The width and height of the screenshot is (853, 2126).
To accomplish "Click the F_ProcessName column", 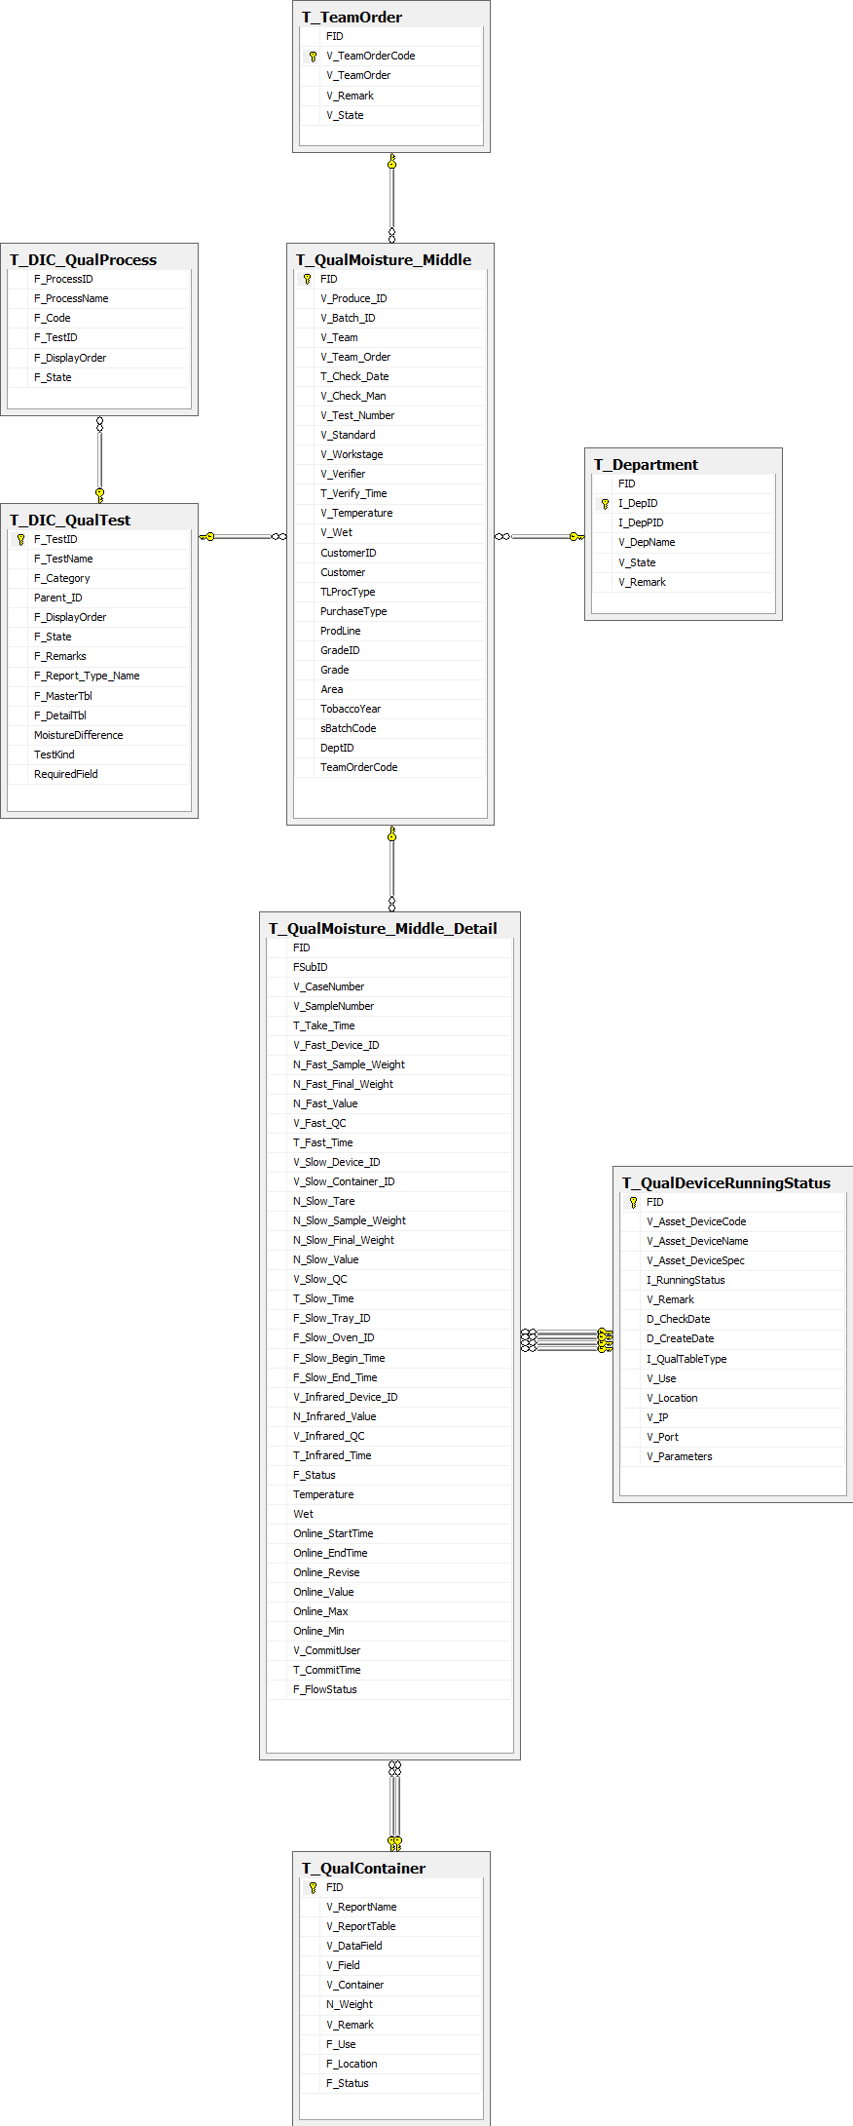I will 99,298.
